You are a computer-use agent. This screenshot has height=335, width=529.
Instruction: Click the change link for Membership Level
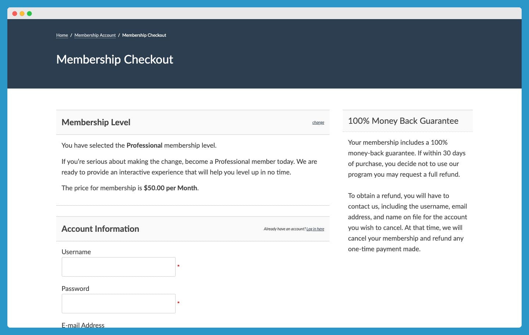tap(318, 122)
